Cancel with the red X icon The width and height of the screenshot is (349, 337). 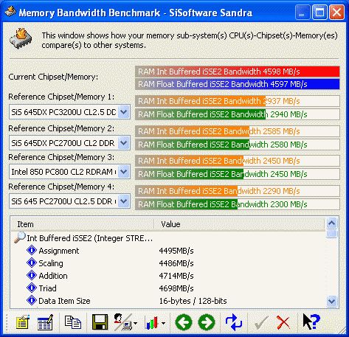283,322
